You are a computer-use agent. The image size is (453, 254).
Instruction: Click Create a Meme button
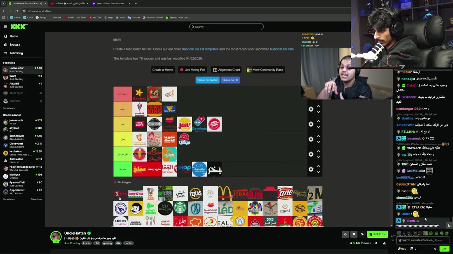click(x=162, y=70)
